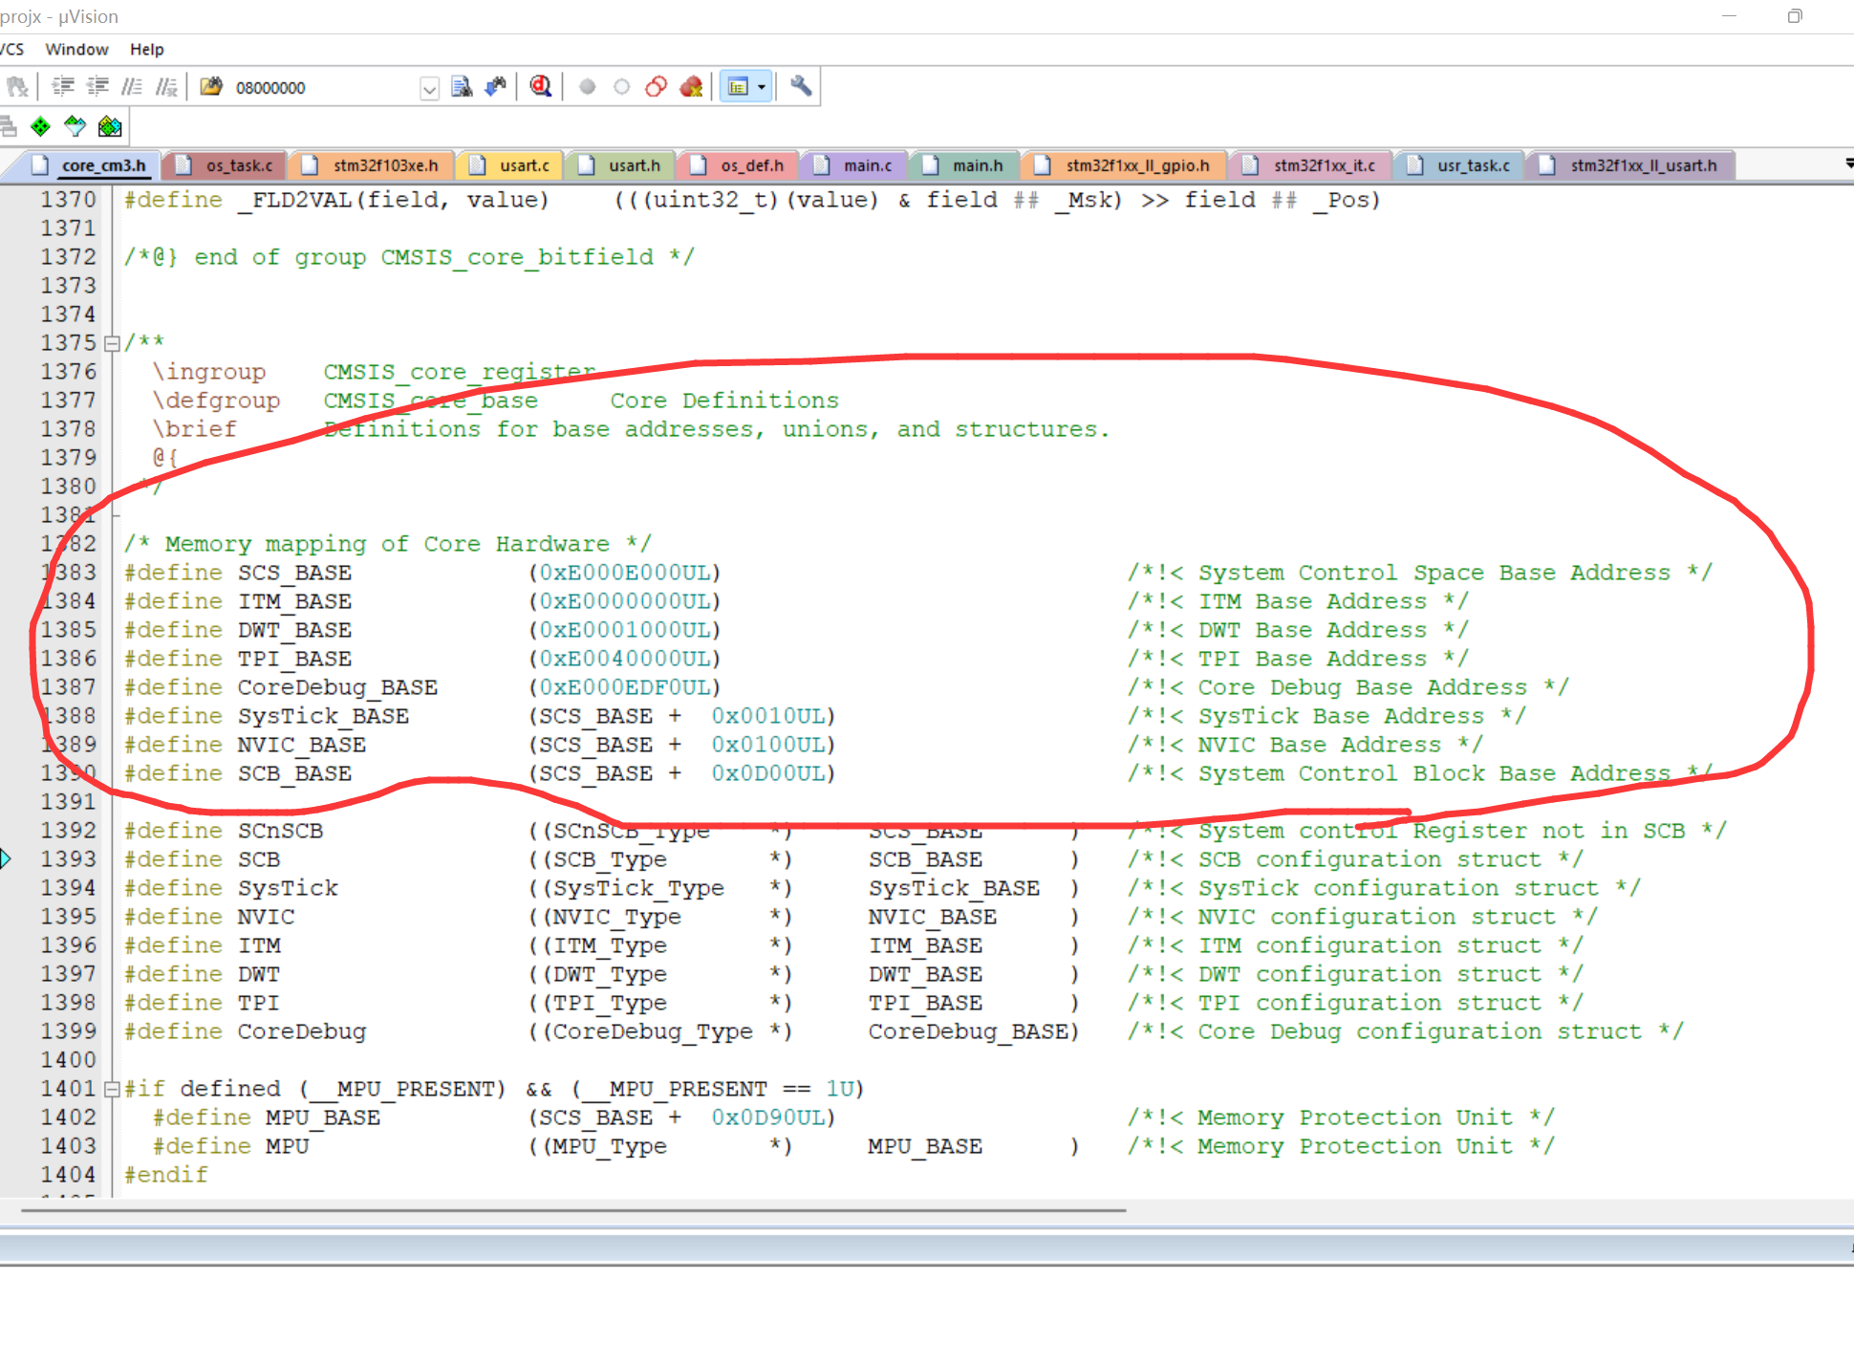This screenshot has width=1854, height=1345.
Task: Open the tab list overflow arrow
Action: (x=1848, y=164)
